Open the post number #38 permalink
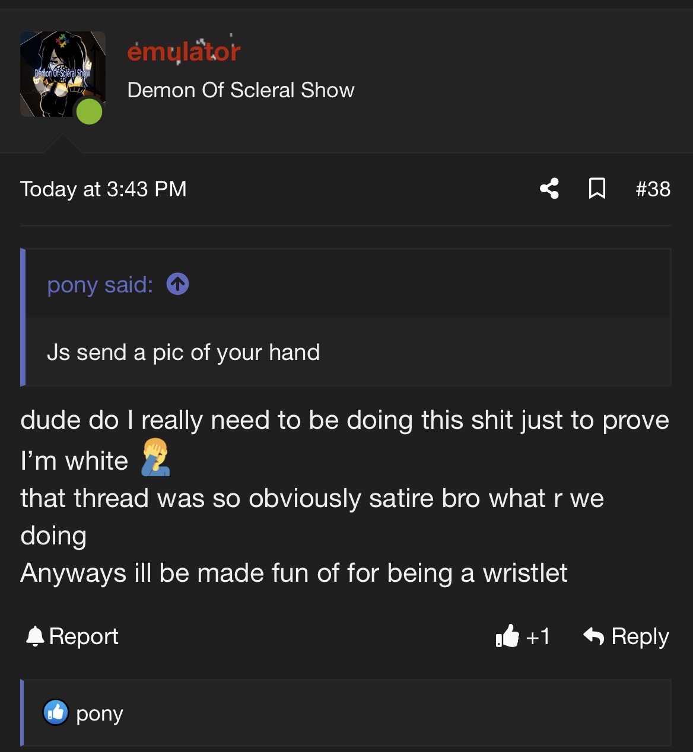The height and width of the screenshot is (752, 693). (x=653, y=189)
